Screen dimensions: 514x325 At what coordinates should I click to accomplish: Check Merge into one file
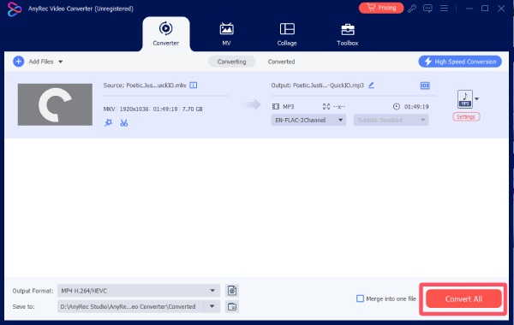click(360, 298)
